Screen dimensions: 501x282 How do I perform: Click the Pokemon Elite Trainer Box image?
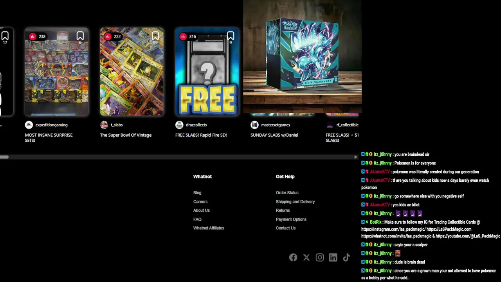tap(302, 57)
